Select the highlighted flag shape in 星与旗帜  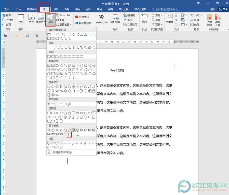(69, 134)
